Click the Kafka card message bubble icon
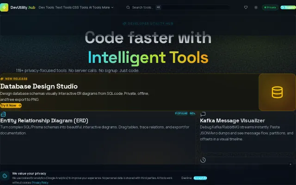296x185 pixels. tap(203, 114)
